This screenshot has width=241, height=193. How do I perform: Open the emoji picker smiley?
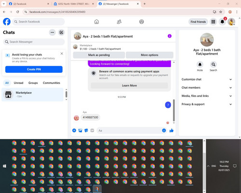pyautogui.click(x=164, y=130)
